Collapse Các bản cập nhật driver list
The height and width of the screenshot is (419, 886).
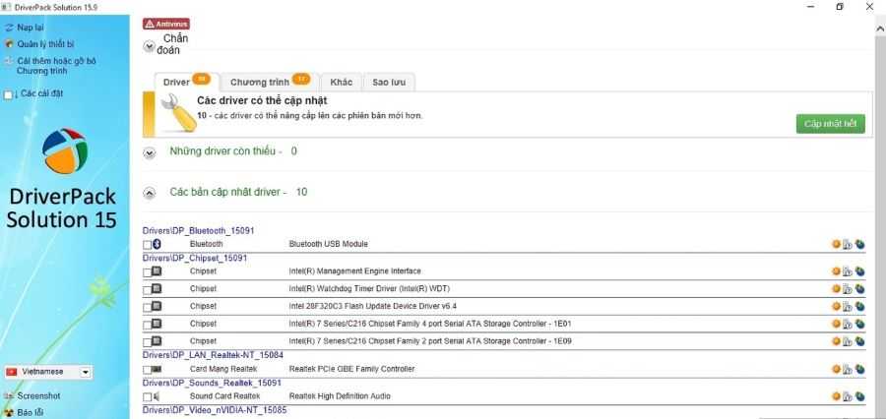150,193
